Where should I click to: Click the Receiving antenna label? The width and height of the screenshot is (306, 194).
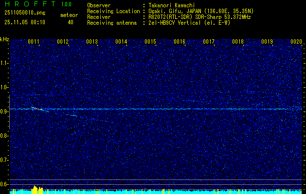point(112,23)
